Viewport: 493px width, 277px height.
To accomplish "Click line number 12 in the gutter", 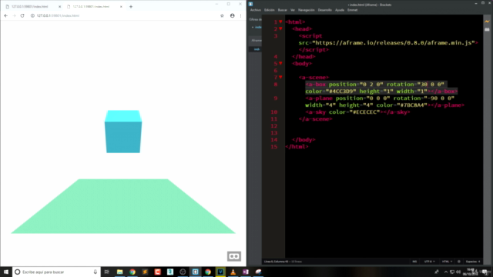I will (x=274, y=125).
